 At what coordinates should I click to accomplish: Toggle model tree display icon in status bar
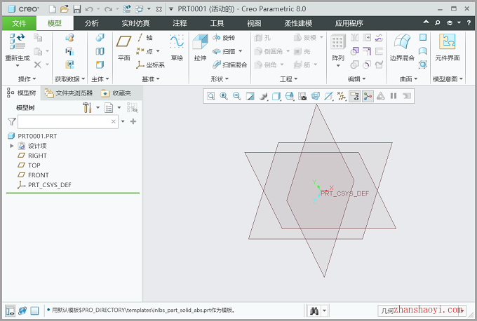(x=10, y=310)
